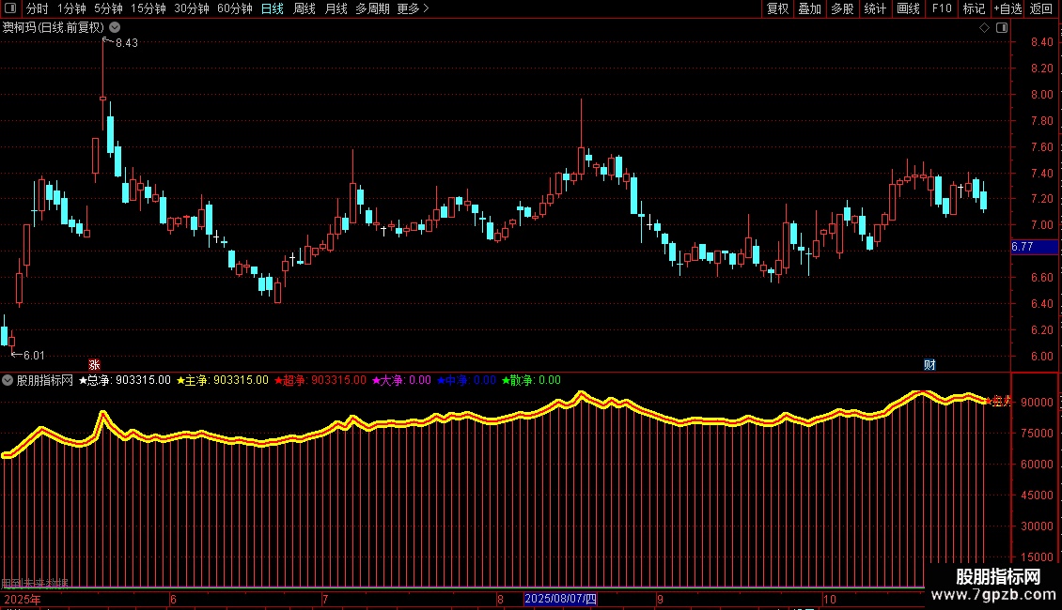Switch to the 分时 intraday view
The width and height of the screenshot is (1062, 610).
[x=38, y=8]
